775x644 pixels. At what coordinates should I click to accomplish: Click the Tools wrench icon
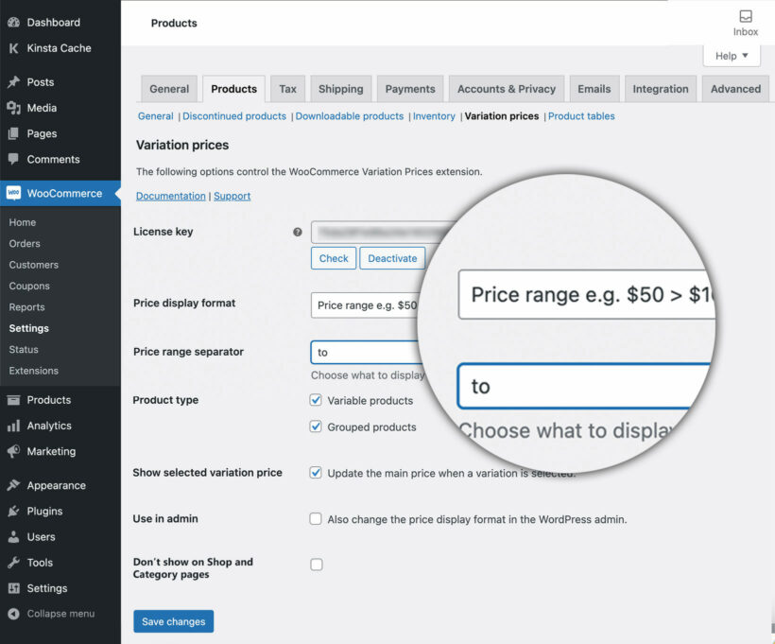pos(14,563)
